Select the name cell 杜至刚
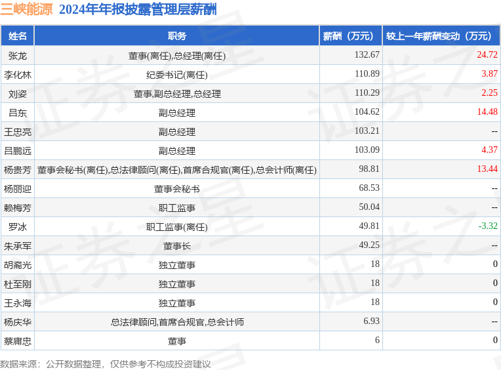 (x=18, y=284)
